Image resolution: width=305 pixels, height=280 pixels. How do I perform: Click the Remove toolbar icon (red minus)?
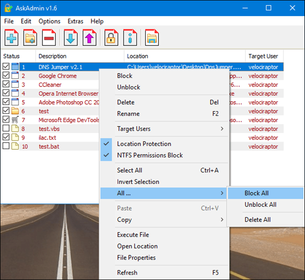point(49,38)
